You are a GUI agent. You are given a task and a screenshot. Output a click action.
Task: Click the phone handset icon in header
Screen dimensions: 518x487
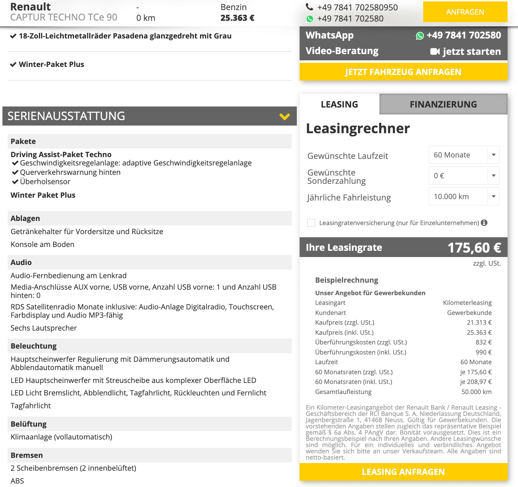tap(309, 7)
